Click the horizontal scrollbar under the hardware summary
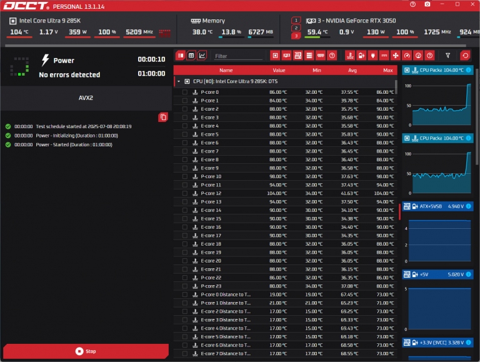 (x=236, y=46)
